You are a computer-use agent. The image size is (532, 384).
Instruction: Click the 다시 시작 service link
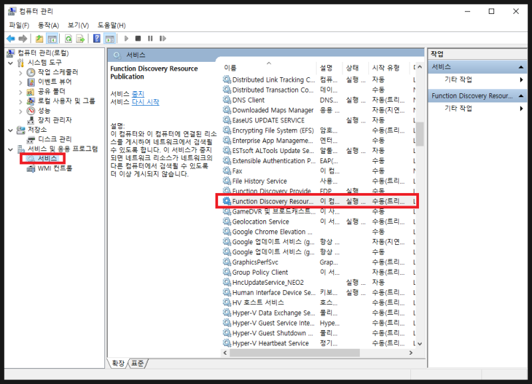pos(146,102)
